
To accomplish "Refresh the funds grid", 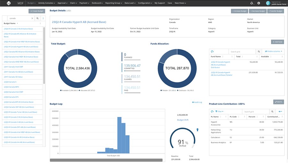I will point(212,51).
